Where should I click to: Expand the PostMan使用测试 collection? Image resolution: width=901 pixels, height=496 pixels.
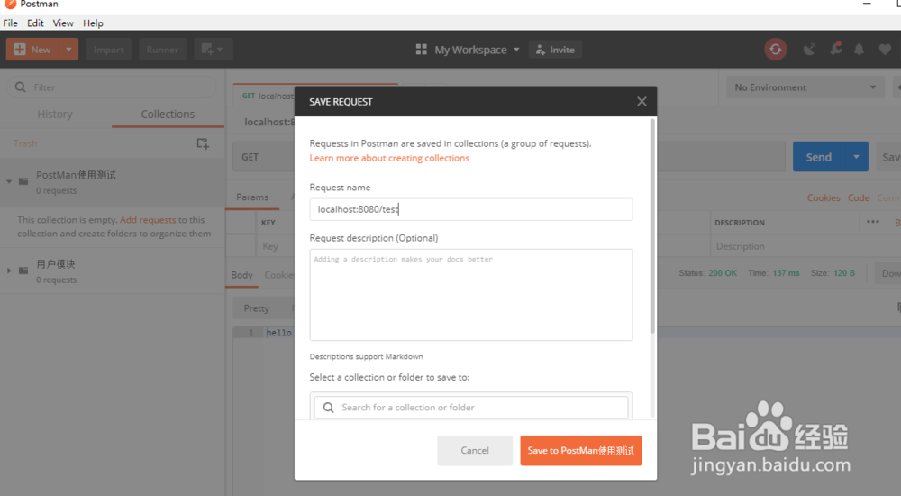9,181
